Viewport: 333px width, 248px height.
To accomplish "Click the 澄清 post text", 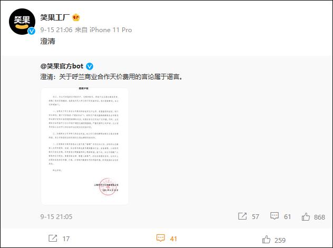I will (48, 41).
